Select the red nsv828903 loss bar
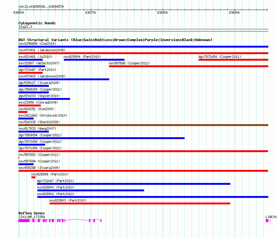 click(140, 203)
